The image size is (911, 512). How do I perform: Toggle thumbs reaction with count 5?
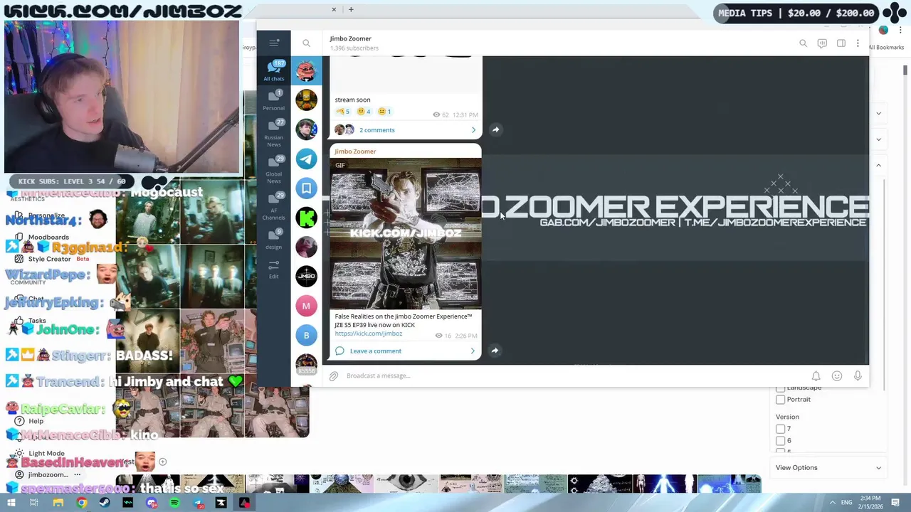point(343,112)
